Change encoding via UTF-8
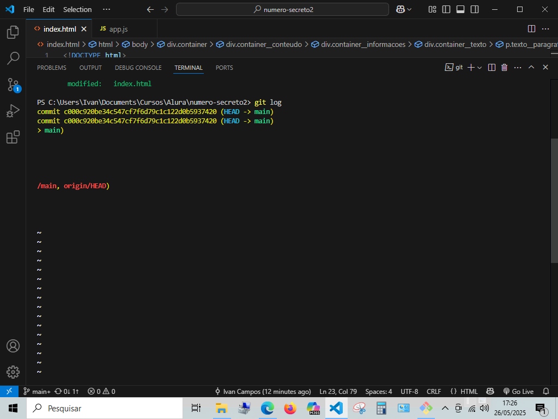Viewport: 558px width, 419px height. coord(409,391)
